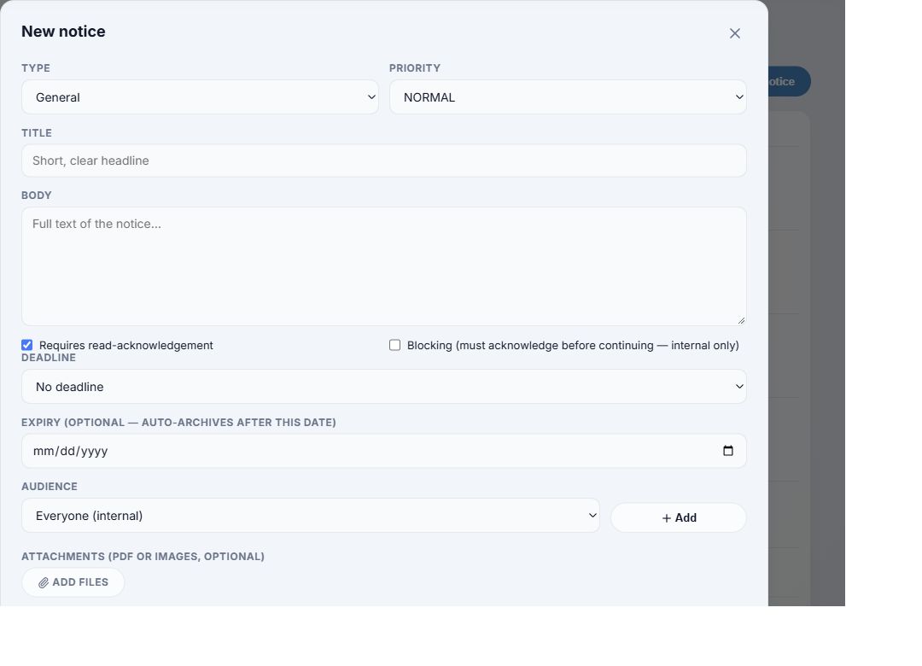The height and width of the screenshot is (666, 922).
Task: Open the Type dropdown showing General
Action: coord(200,97)
